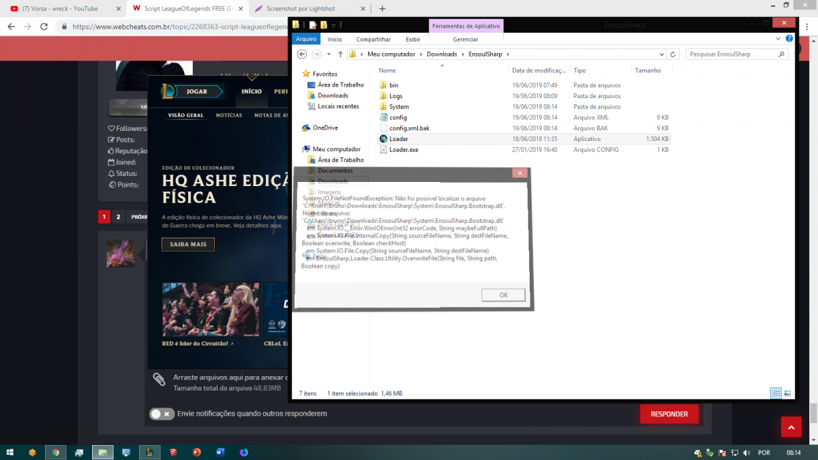Click the RESPONDER button
The image size is (818, 460).
(x=669, y=414)
